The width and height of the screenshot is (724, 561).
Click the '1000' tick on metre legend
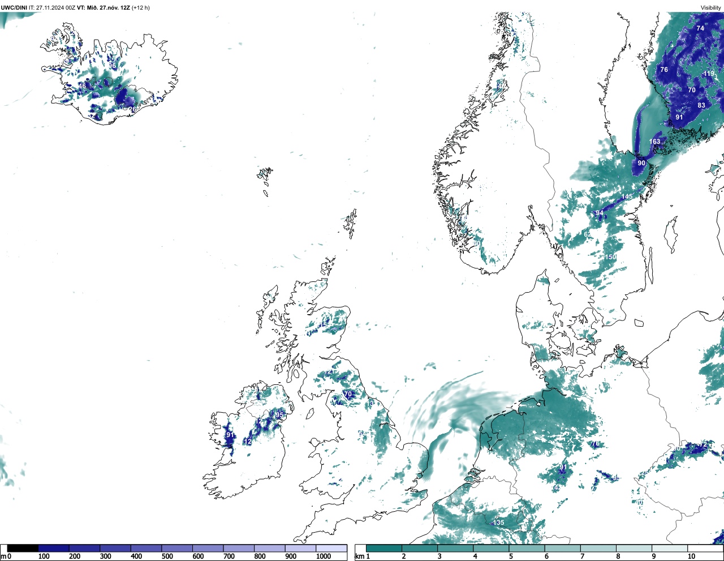click(324, 556)
